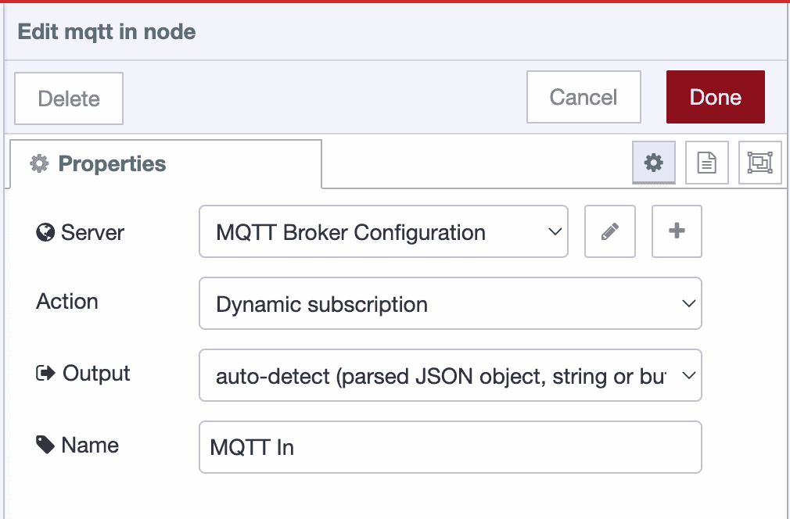The width and height of the screenshot is (790, 519).
Task: Select the node settings gear icon
Action: pos(653,163)
